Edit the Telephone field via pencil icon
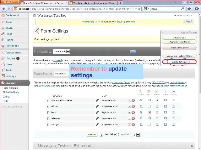This screenshot has height=150, width=201. [97, 118]
